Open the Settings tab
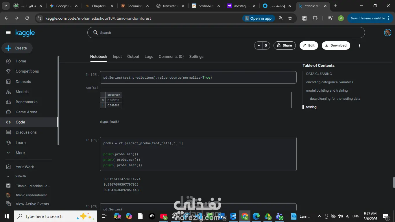Image resolution: width=395 pixels, height=222 pixels. click(x=196, y=57)
